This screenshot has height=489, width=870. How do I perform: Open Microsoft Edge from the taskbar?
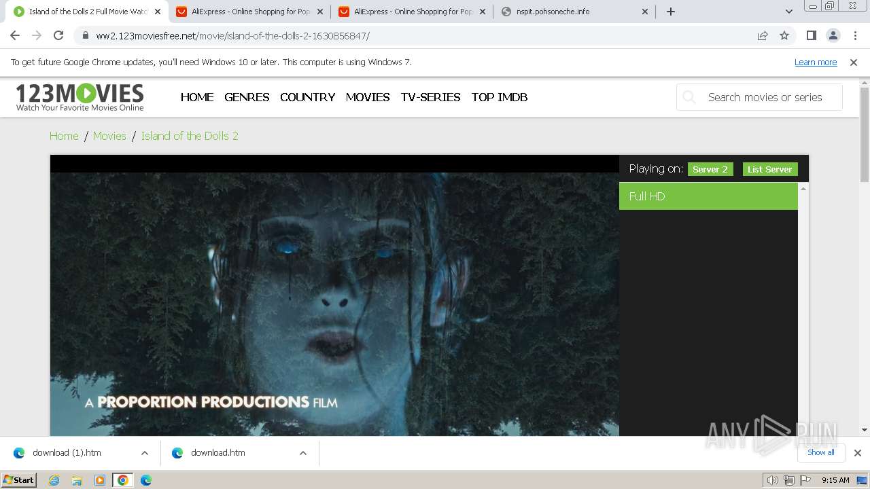pyautogui.click(x=146, y=480)
